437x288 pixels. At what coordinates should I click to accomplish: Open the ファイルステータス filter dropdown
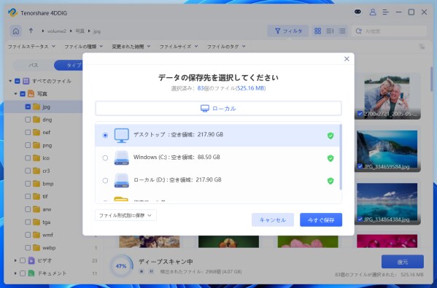(x=31, y=47)
